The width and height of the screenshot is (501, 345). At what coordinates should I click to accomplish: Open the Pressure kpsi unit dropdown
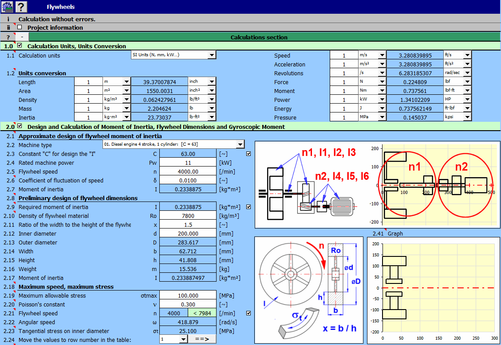pyautogui.click(x=467, y=117)
